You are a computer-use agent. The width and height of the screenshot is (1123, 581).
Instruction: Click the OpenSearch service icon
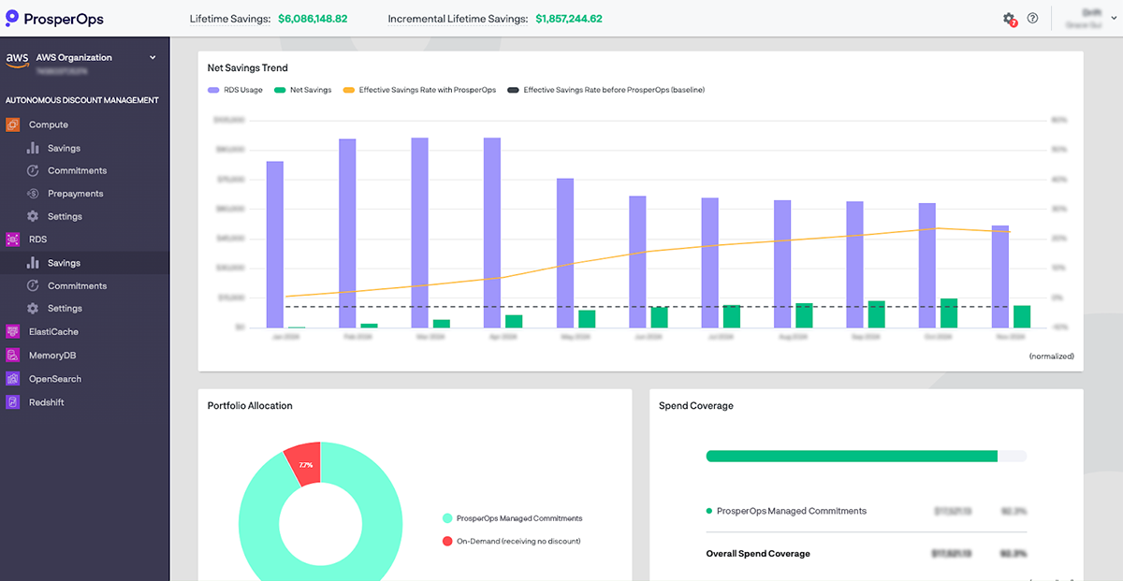(x=13, y=379)
